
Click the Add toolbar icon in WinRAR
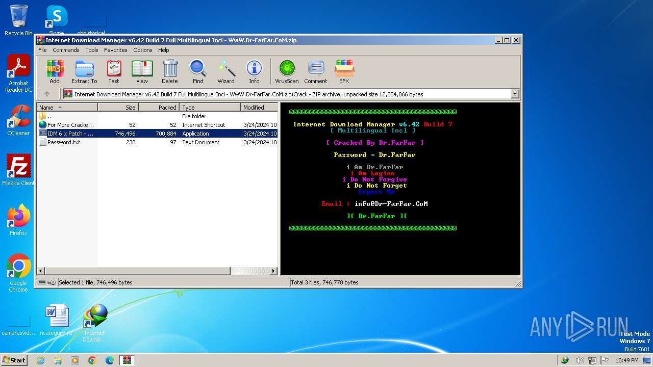[55, 71]
